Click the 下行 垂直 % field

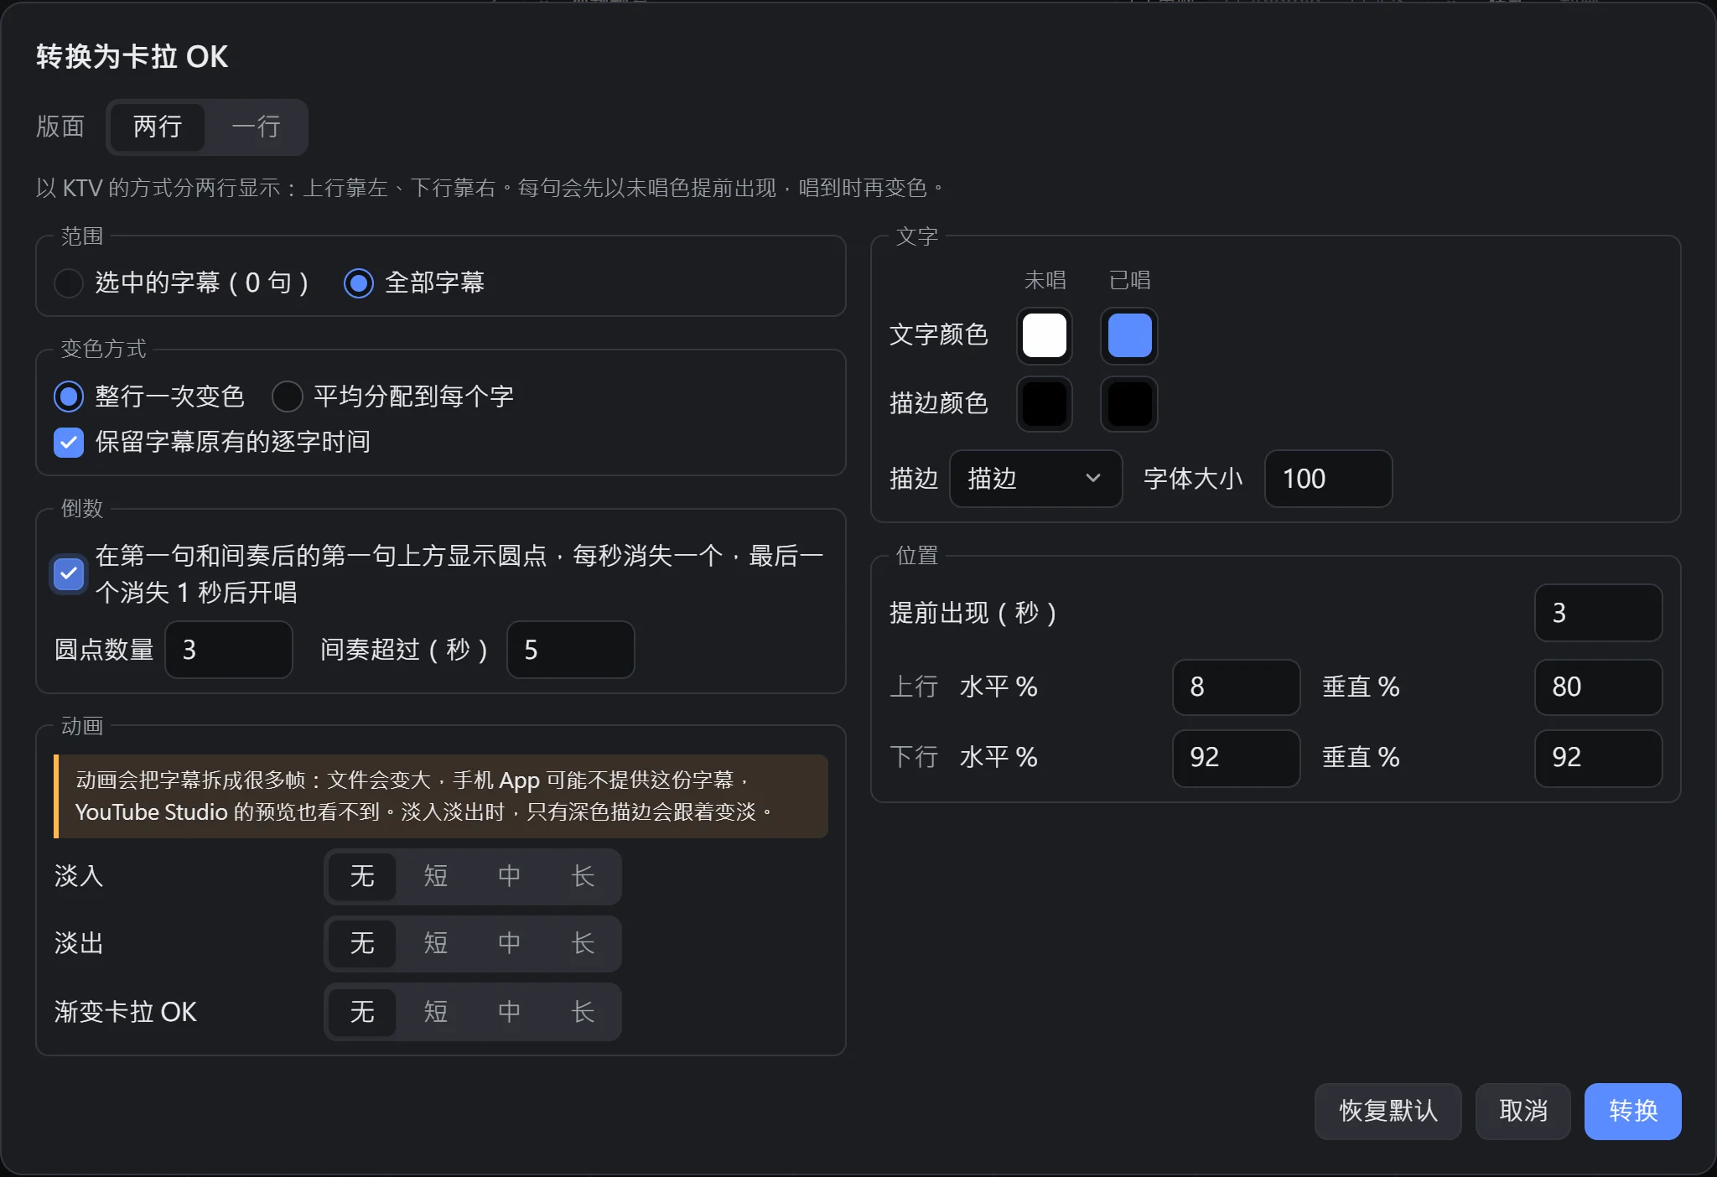pos(1599,758)
